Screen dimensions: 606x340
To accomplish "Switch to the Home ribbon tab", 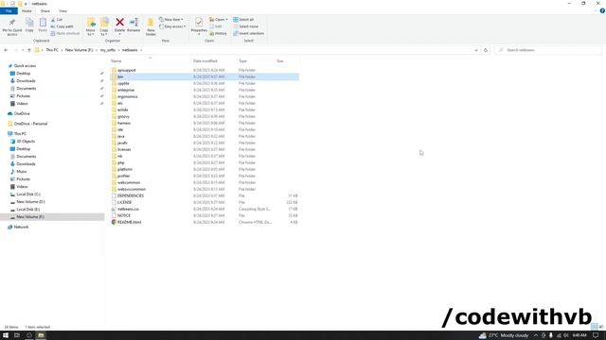I will pos(27,11).
